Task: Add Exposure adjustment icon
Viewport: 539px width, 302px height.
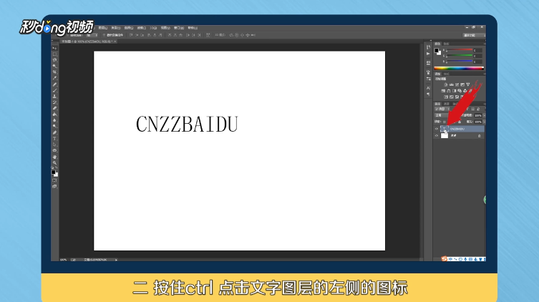Action: [x=462, y=84]
